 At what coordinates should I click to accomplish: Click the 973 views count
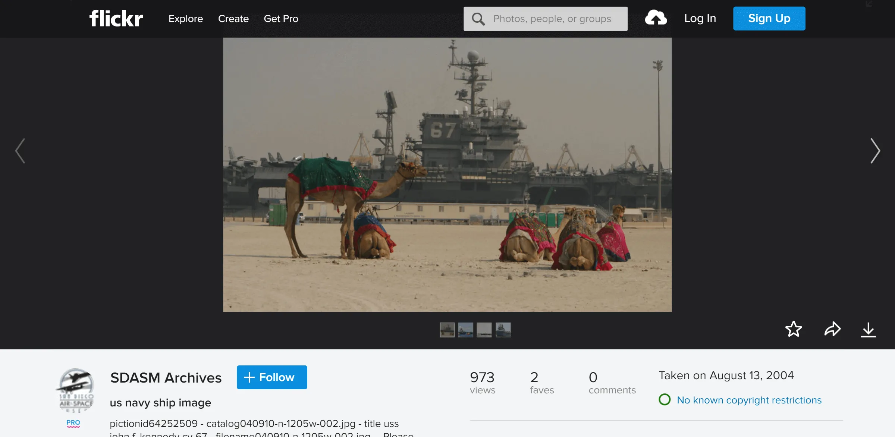[x=482, y=382]
